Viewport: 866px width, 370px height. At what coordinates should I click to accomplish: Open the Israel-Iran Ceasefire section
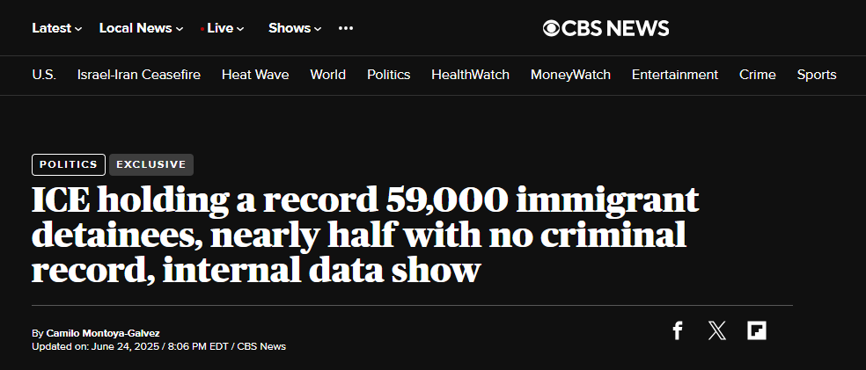point(139,75)
